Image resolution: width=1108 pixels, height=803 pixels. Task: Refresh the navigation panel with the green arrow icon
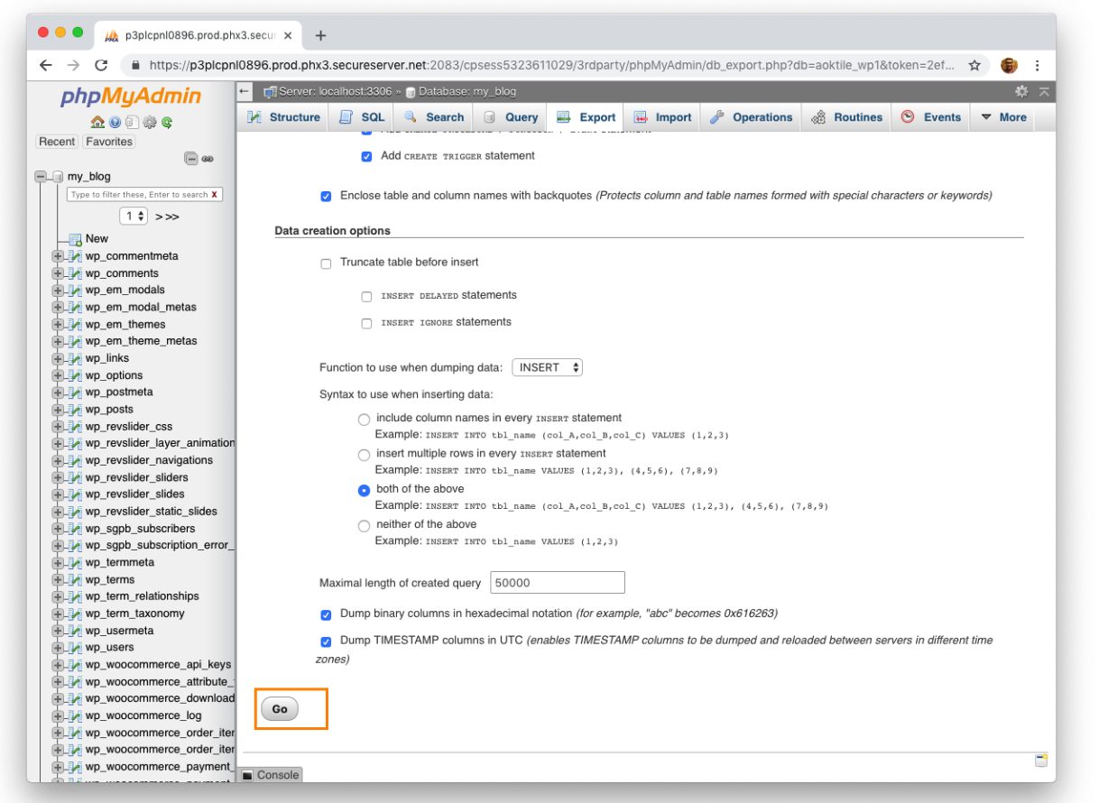(167, 123)
